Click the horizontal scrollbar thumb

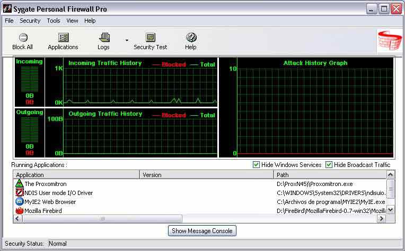(102, 219)
